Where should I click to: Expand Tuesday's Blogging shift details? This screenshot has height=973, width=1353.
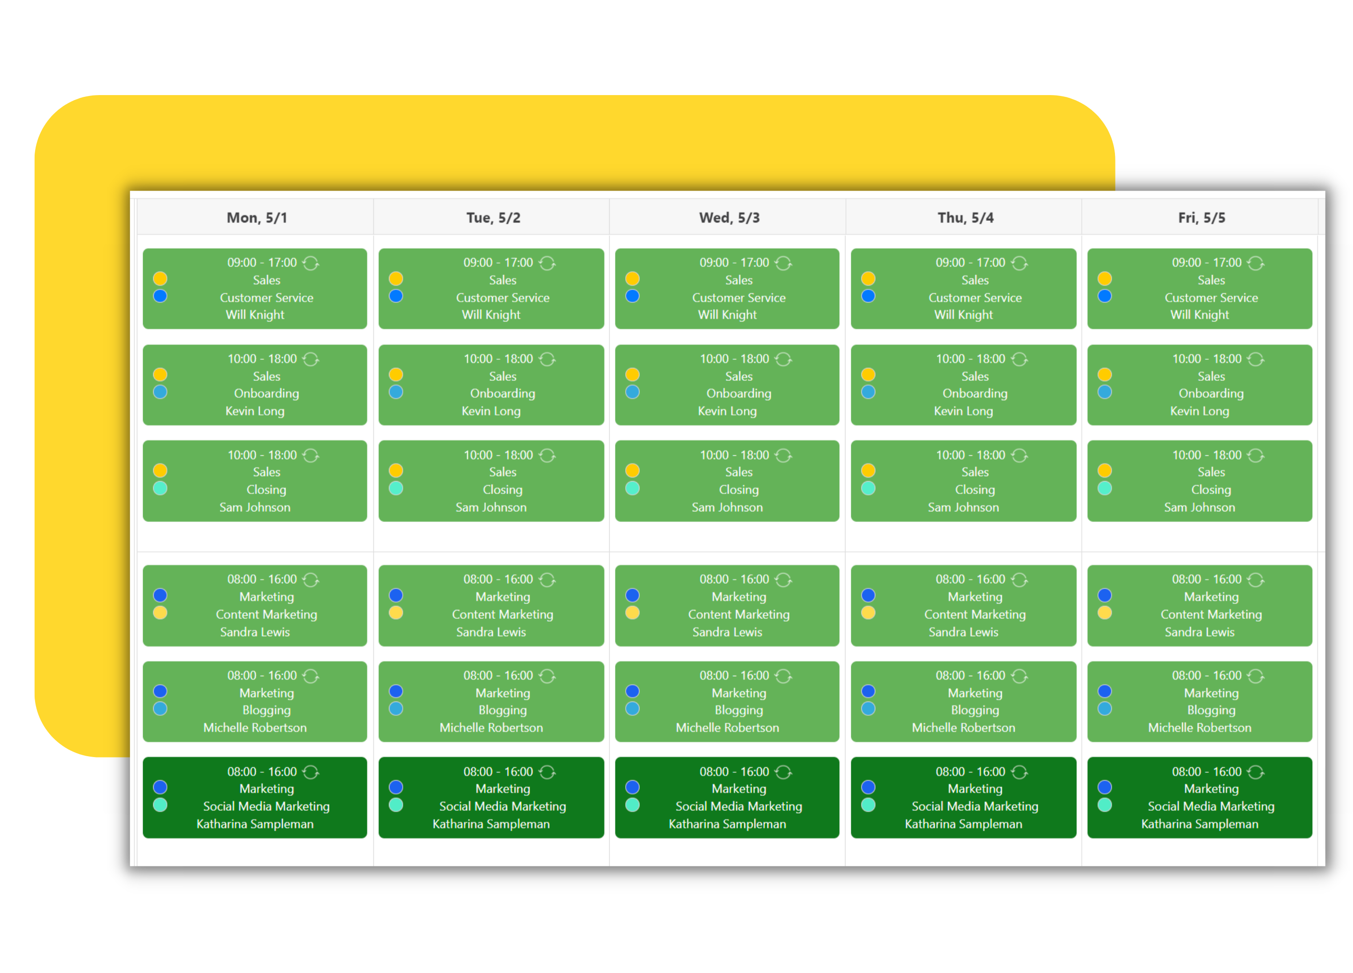[490, 702]
